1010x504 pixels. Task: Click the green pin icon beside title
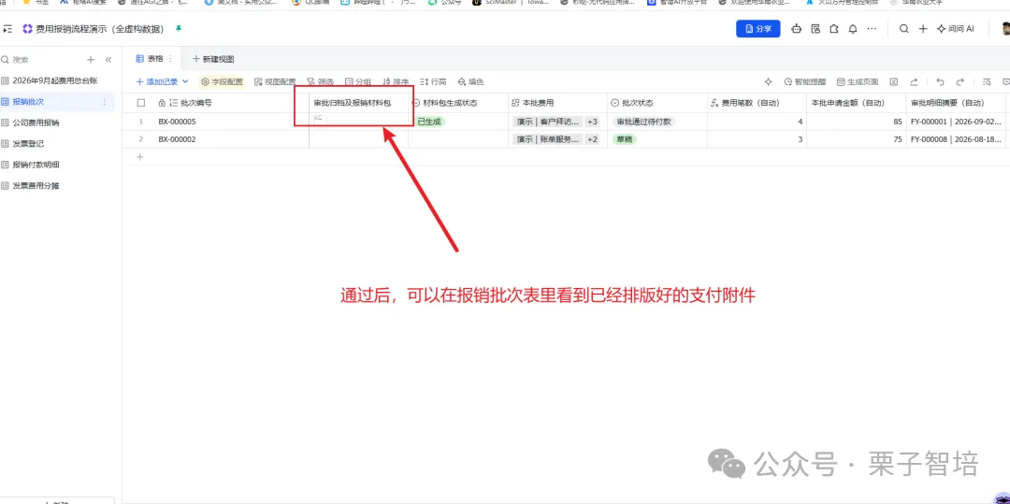[x=179, y=29]
